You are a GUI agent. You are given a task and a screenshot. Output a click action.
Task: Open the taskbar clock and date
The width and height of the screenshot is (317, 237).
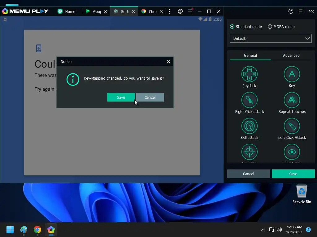click(294, 230)
